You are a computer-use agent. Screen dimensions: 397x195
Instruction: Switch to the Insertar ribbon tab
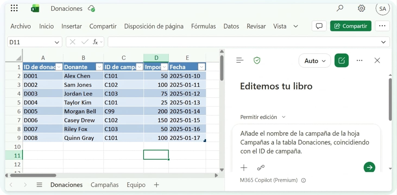tap(72, 26)
